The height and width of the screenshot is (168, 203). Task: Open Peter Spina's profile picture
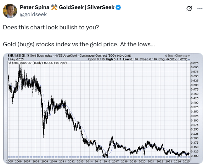pyautogui.click(x=10, y=11)
